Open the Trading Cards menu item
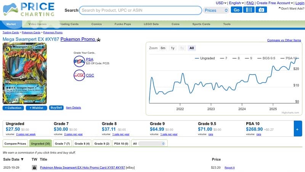 point(69,24)
